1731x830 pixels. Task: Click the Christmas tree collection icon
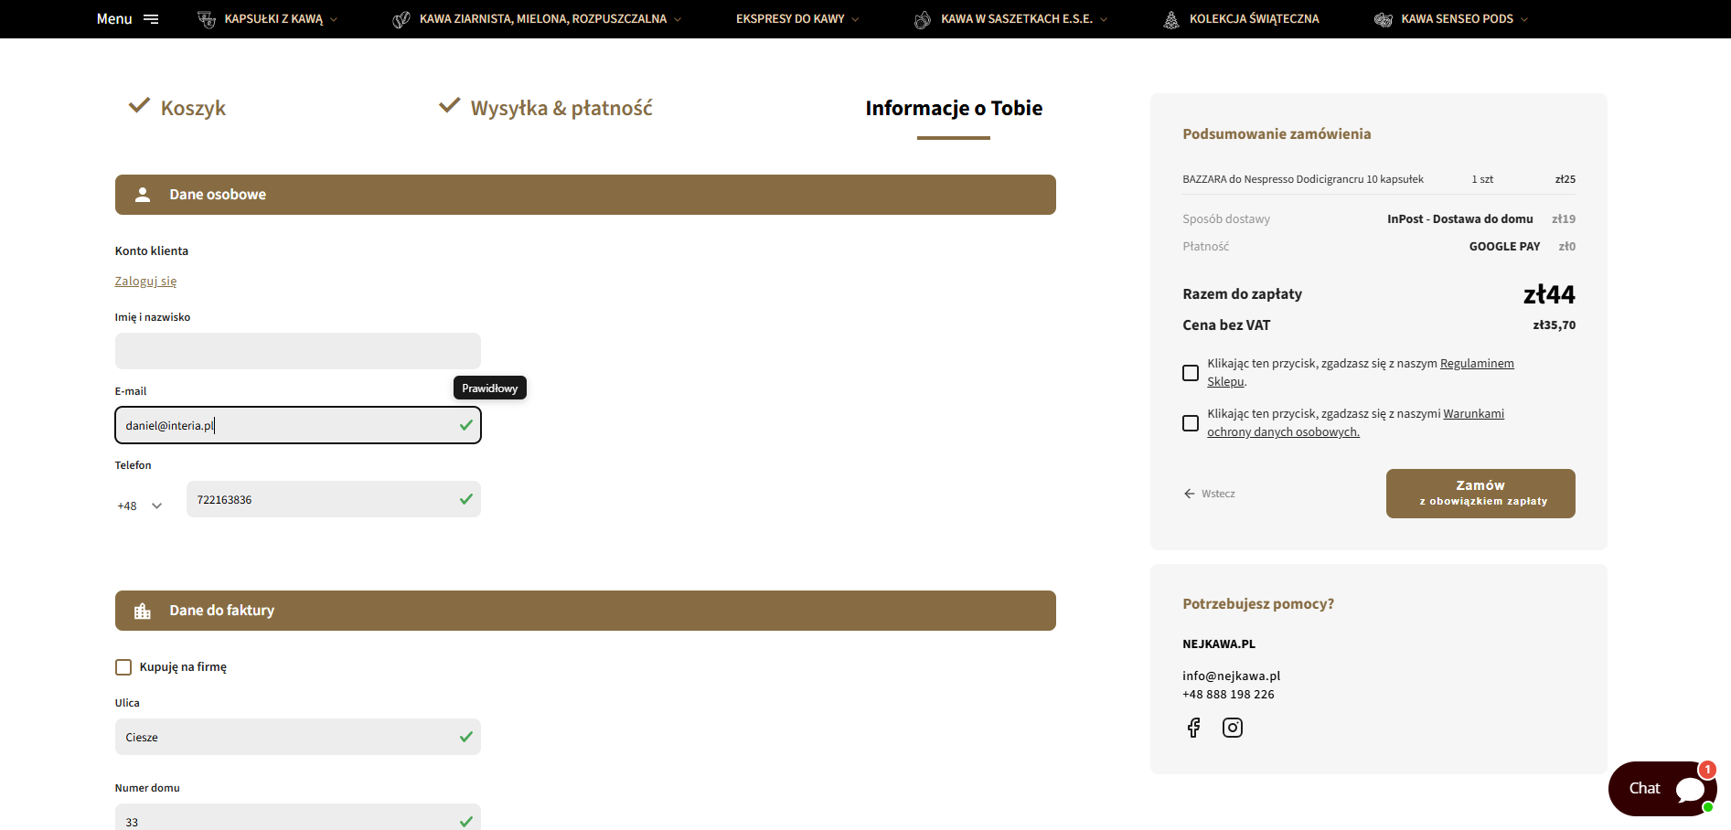point(1170,19)
